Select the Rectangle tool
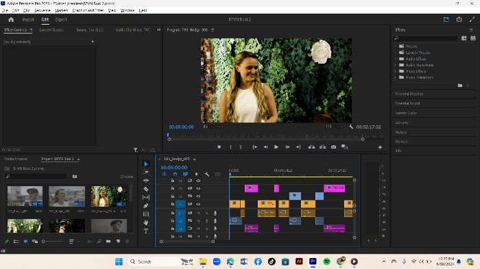Image resolution: width=480 pixels, height=269 pixels. tap(146, 214)
